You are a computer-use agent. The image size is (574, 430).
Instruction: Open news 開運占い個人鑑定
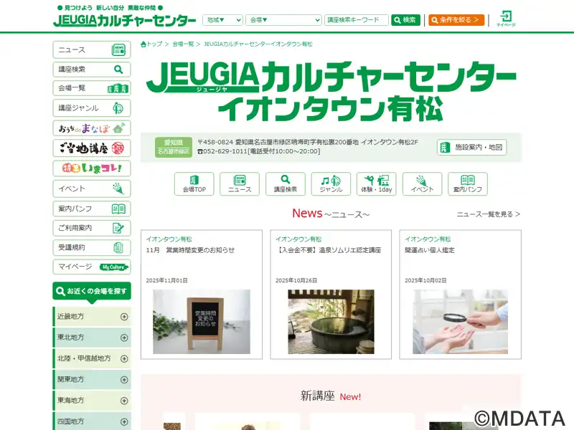pos(430,250)
